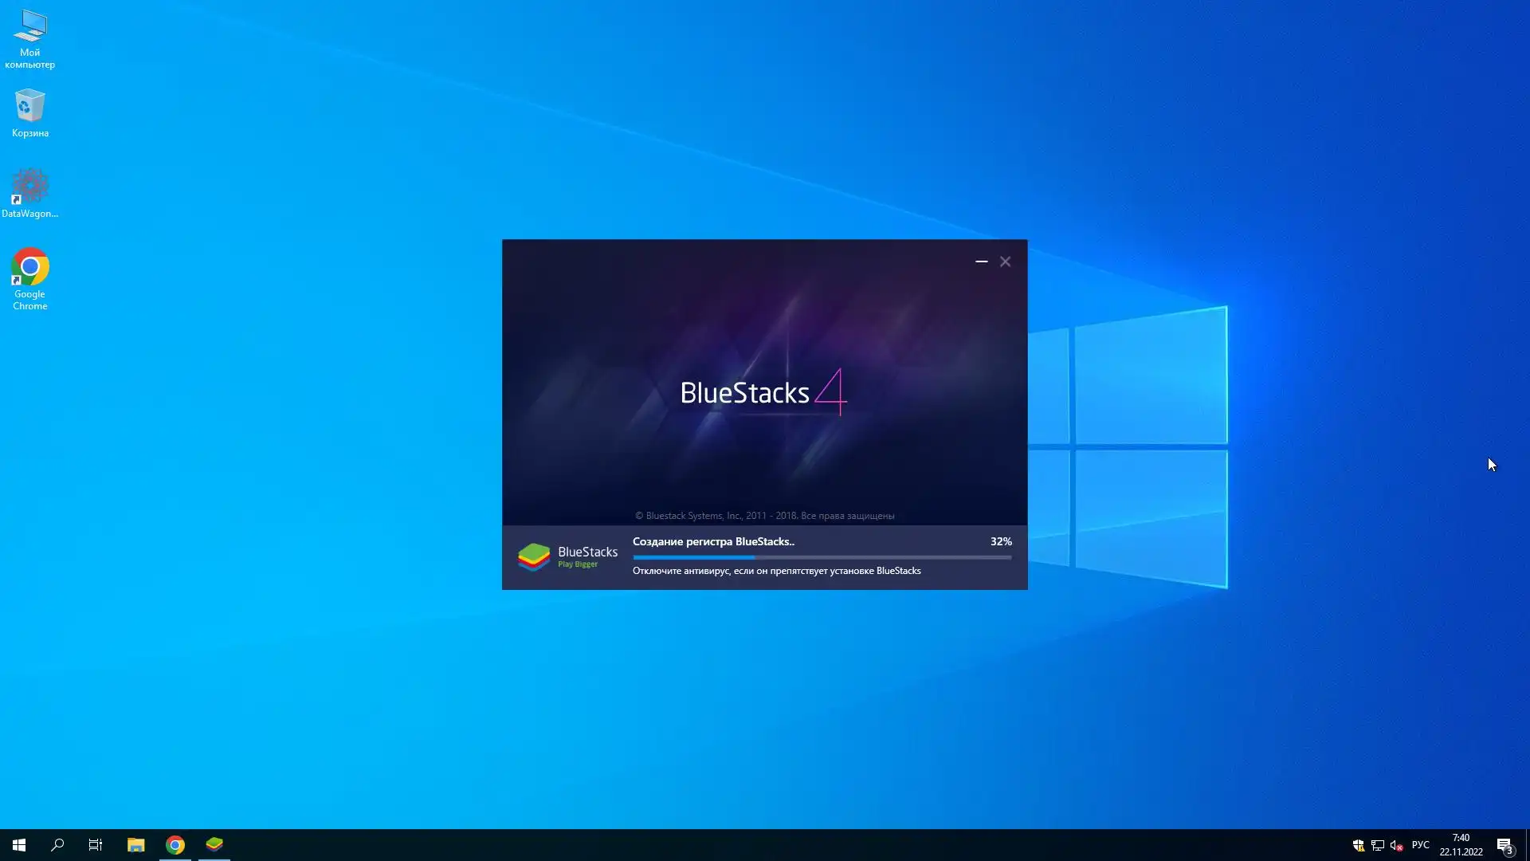Open notification center with 3 alerts
1530x861 pixels.
click(1504, 845)
